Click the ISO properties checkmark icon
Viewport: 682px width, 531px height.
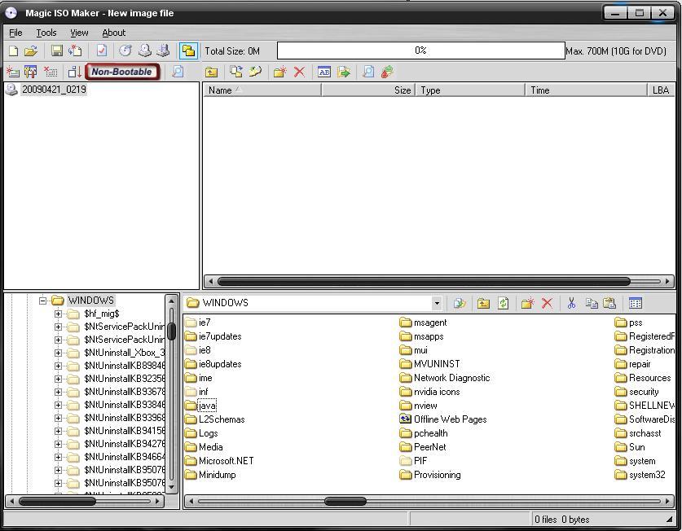(101, 50)
